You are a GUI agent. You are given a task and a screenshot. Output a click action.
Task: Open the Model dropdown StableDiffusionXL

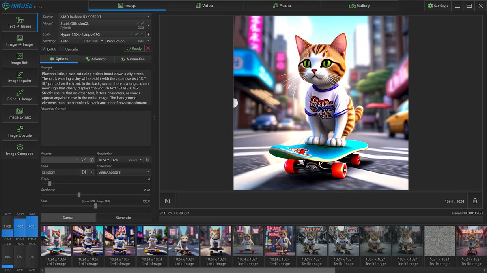(105, 25)
